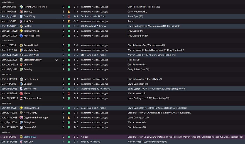Select Aucun scorers text on York City row
The width and height of the screenshot is (245, 144).
tap(131, 21)
